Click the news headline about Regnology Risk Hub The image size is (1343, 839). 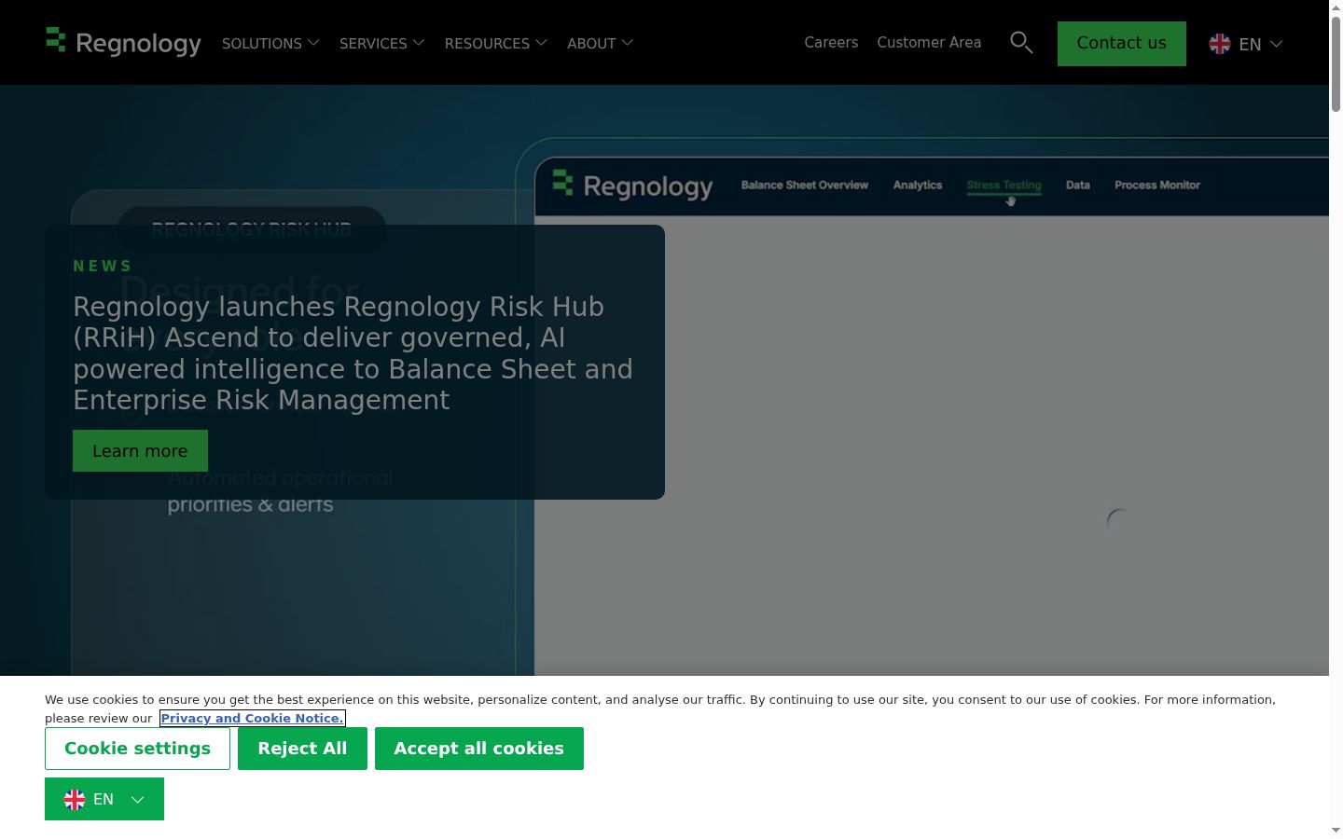coord(353,353)
